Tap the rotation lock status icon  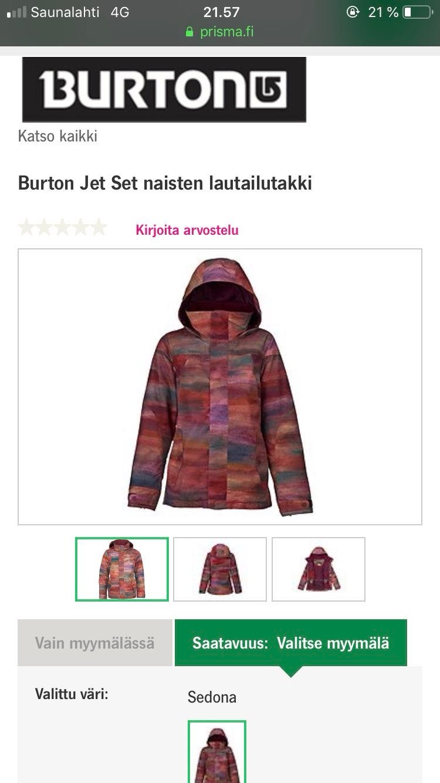(353, 12)
